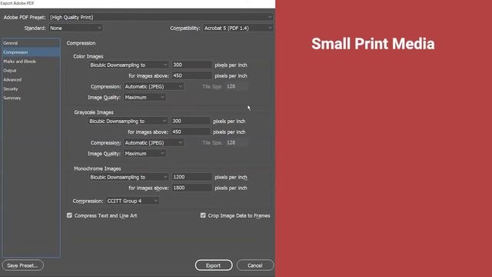Click Color Images 300 ppi field

pos(191,65)
